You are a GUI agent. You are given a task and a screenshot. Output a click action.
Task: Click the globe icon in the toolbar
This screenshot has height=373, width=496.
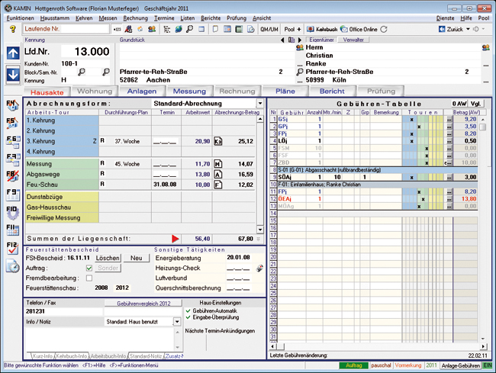tap(179, 29)
